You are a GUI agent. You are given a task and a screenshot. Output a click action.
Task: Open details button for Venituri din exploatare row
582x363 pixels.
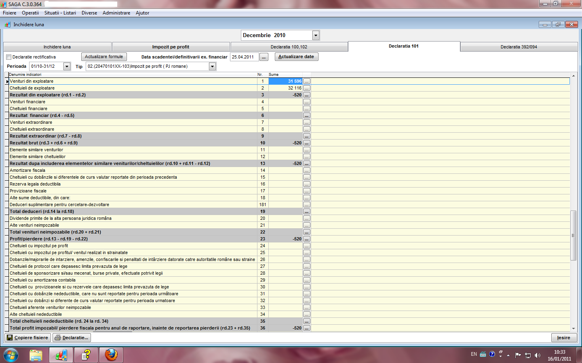(307, 81)
